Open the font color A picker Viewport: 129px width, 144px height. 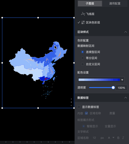[109, 138]
